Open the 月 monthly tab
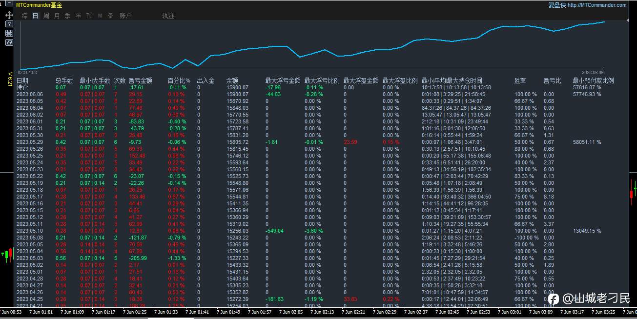Image resolution: width=637 pixels, height=319 pixels. click(57, 16)
